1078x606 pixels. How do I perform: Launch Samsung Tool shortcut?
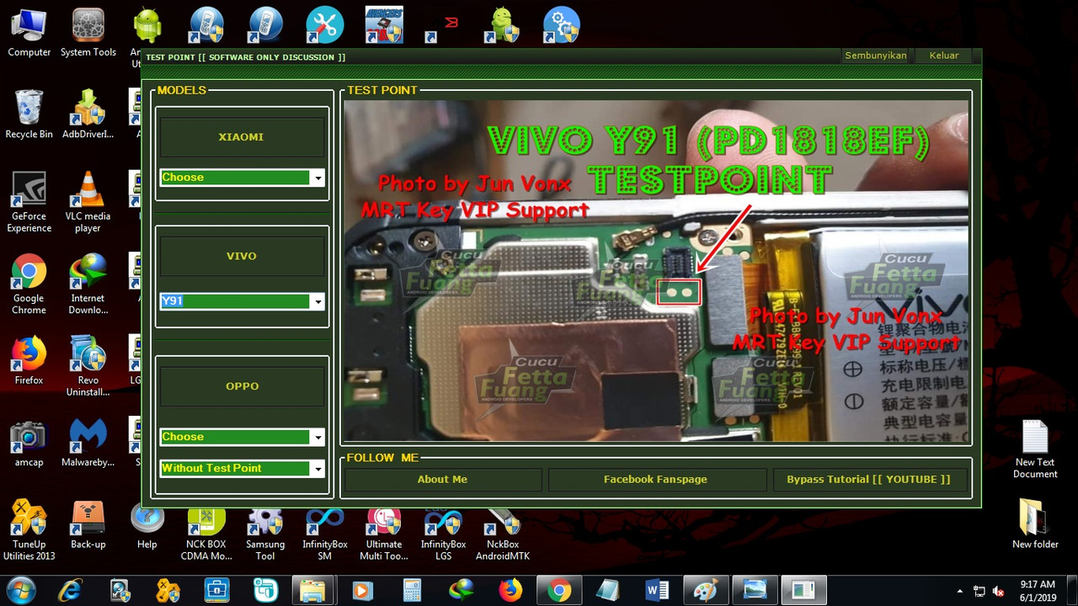tap(265, 534)
